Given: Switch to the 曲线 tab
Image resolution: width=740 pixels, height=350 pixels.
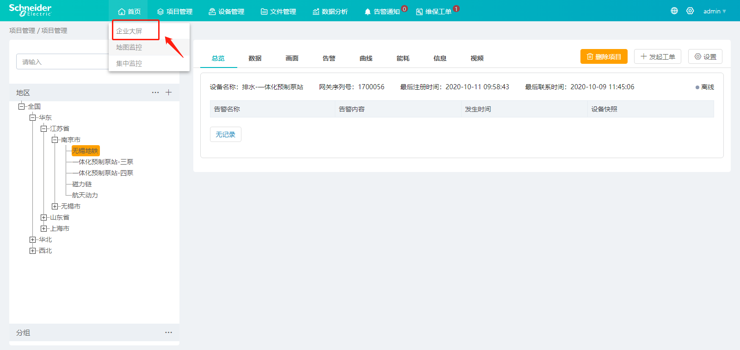Looking at the screenshot, I should (366, 58).
